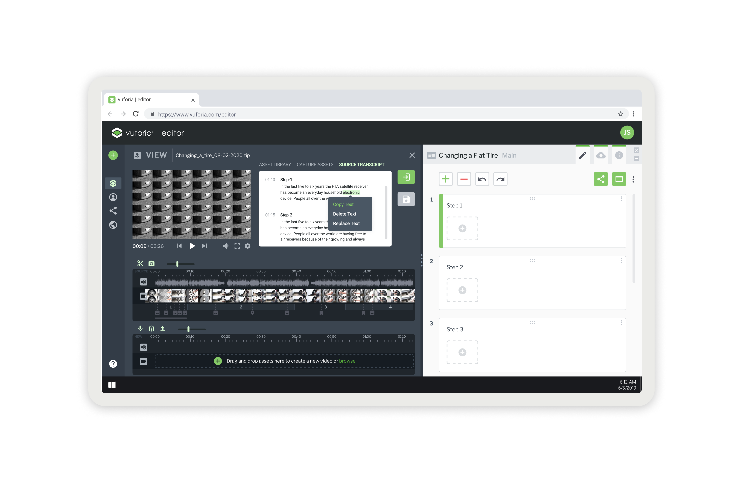Choose Replace Text from context menu

point(346,224)
